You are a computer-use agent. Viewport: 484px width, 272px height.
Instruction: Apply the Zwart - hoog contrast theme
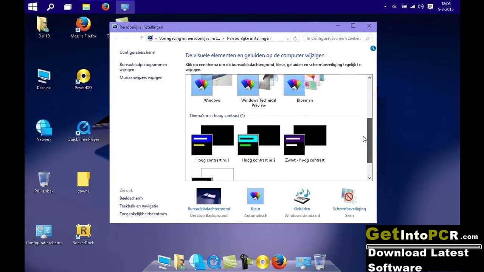point(305,144)
